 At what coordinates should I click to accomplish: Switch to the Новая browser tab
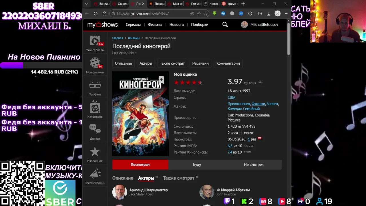[211, 4]
